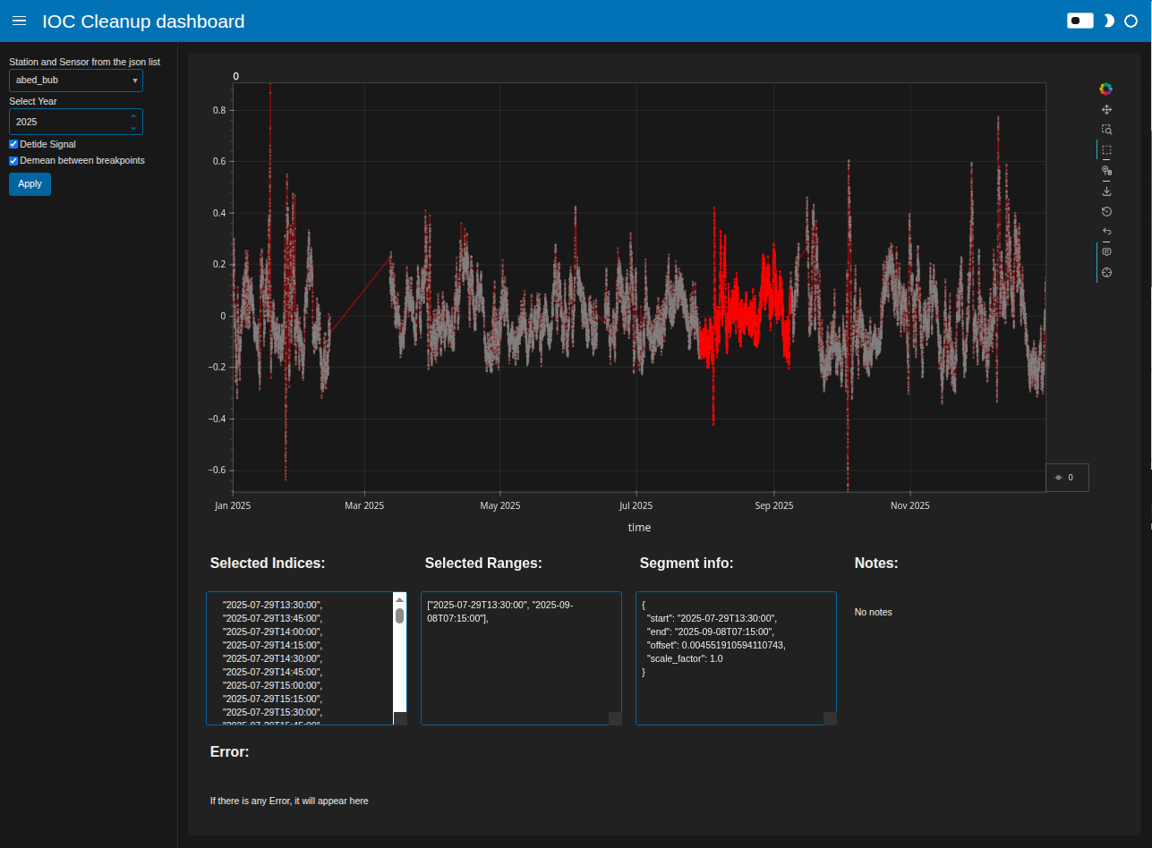Toggle the Hover tooltip tool
The image size is (1152, 848).
click(x=1106, y=252)
